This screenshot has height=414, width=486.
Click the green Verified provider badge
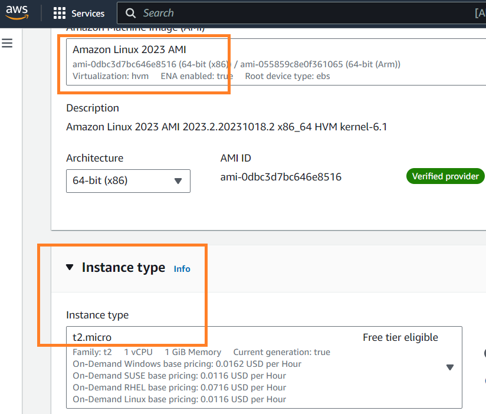[445, 176]
